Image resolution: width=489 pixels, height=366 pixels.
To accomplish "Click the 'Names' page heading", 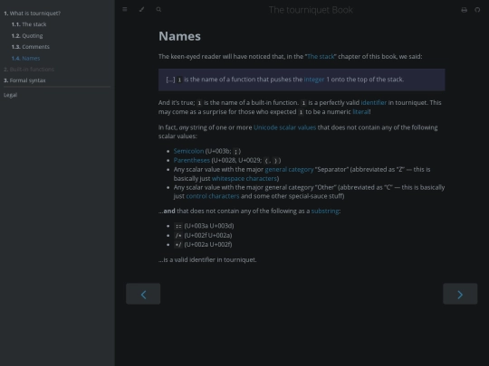I will click(x=179, y=36).
